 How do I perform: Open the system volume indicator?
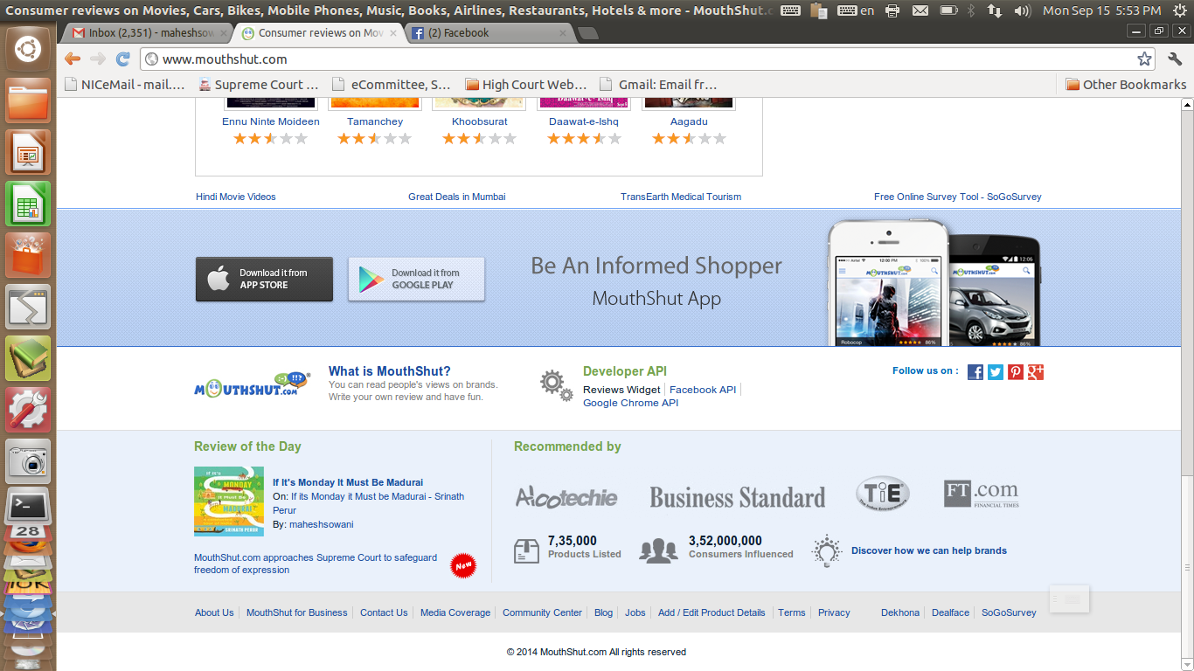[1022, 10]
